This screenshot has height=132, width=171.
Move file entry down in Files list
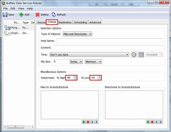click(96, 122)
